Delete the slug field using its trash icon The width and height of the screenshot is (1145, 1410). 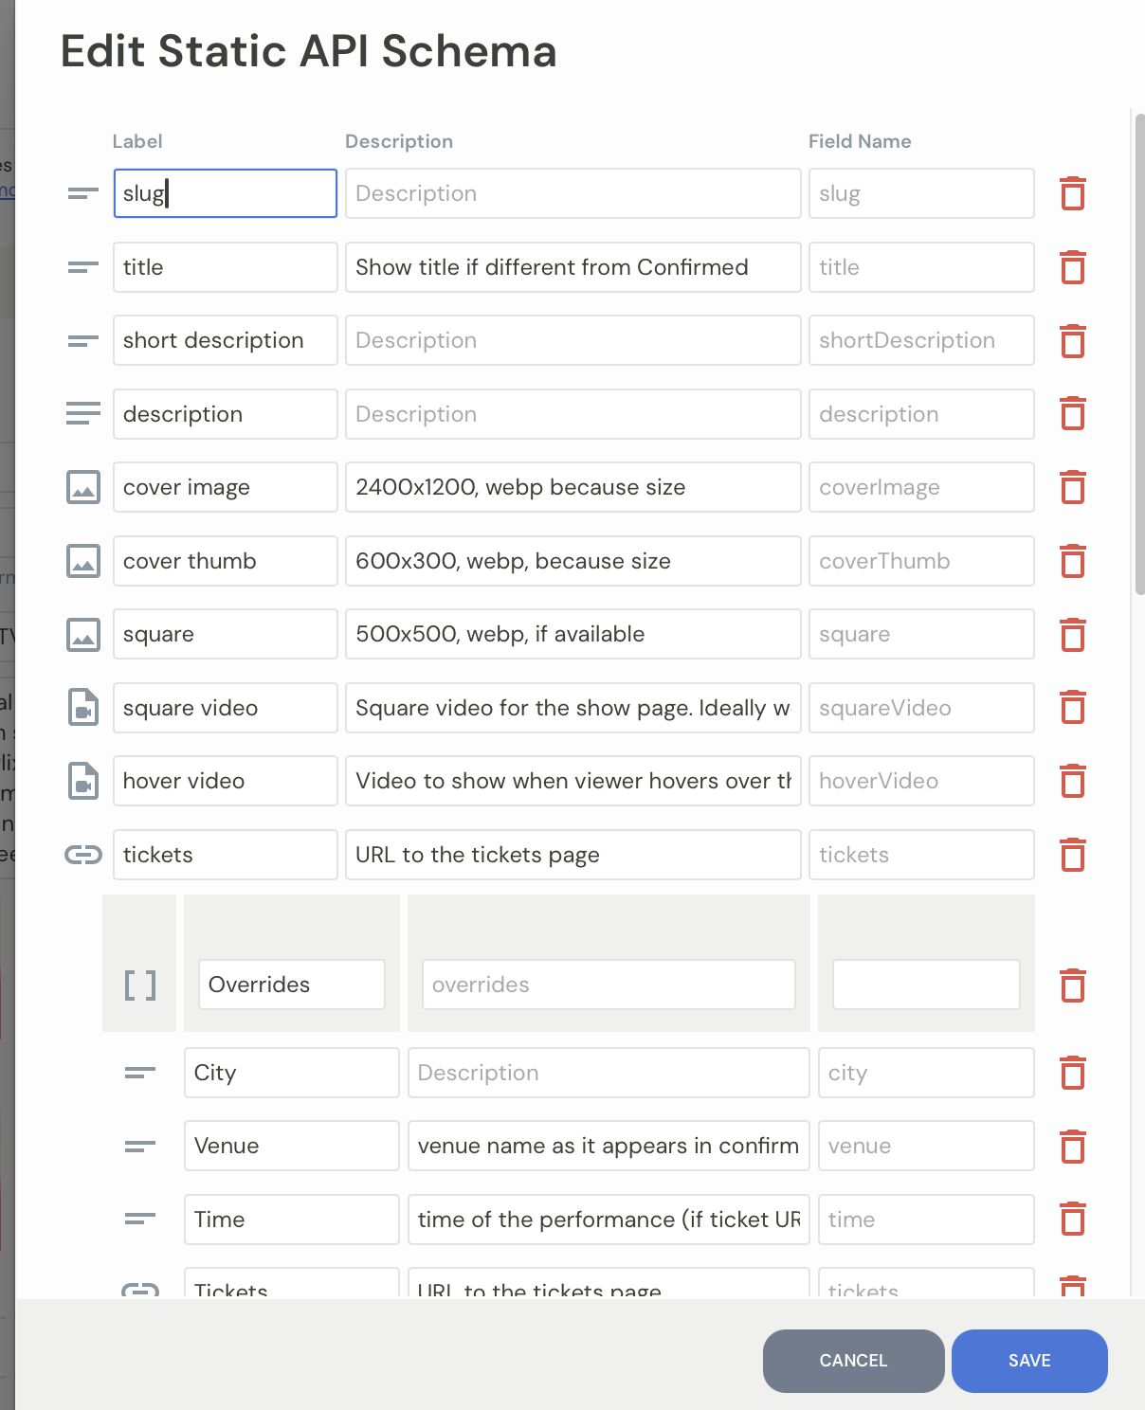(x=1072, y=193)
